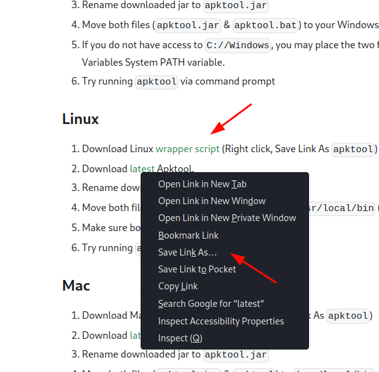The image size is (379, 372).
Task: Open Link in New Tab menu entry
Action: click(225, 184)
